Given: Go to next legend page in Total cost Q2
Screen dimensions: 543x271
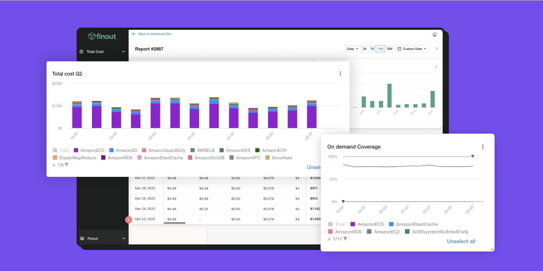Looking at the screenshot, I should pyautogui.click(x=66, y=165).
